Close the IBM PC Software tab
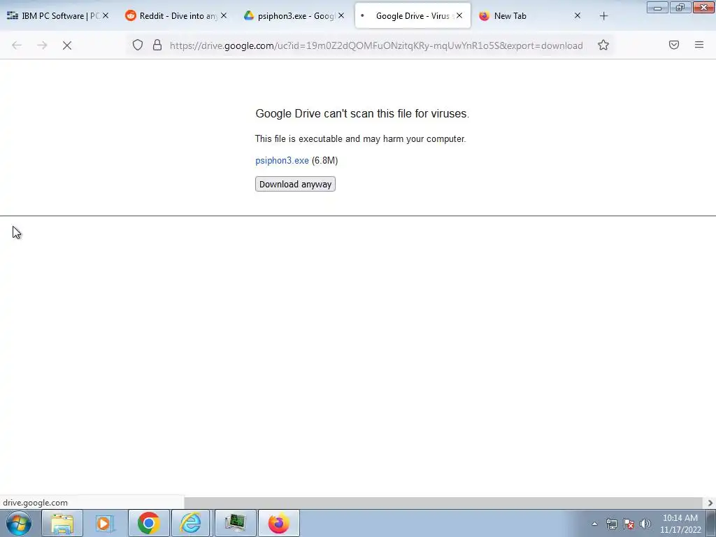716x537 pixels. point(106,15)
